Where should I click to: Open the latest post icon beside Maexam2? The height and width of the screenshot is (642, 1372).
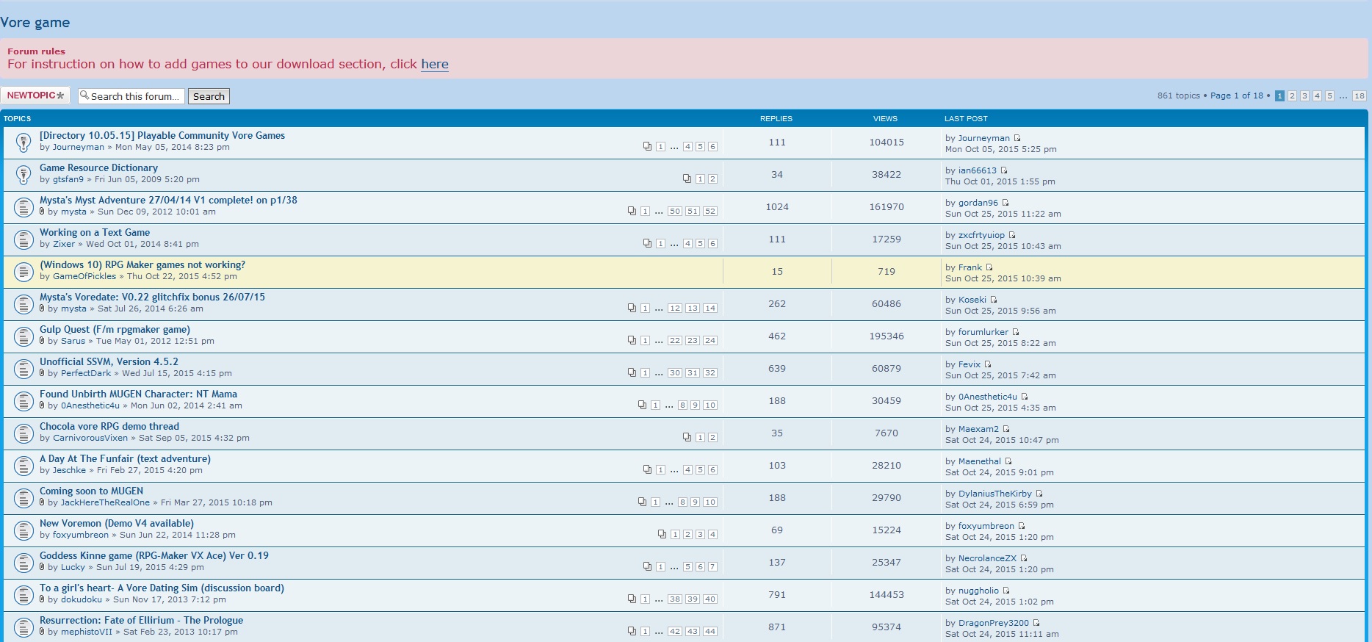(x=1006, y=429)
